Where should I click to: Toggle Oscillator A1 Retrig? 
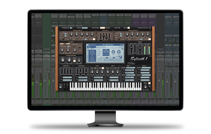point(94,39)
